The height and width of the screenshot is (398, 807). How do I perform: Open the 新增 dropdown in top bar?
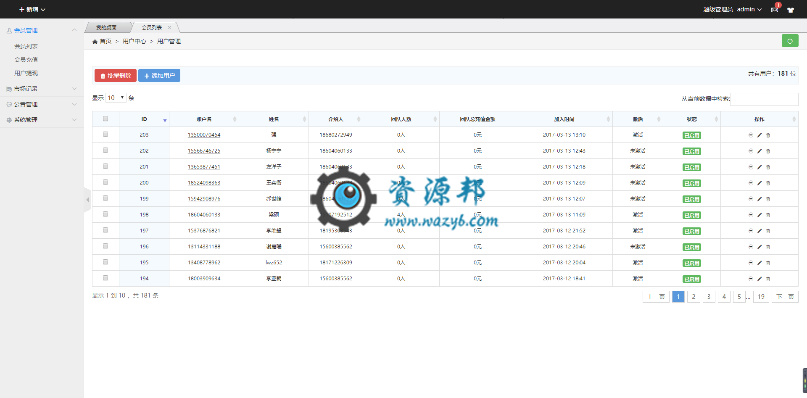(x=32, y=9)
